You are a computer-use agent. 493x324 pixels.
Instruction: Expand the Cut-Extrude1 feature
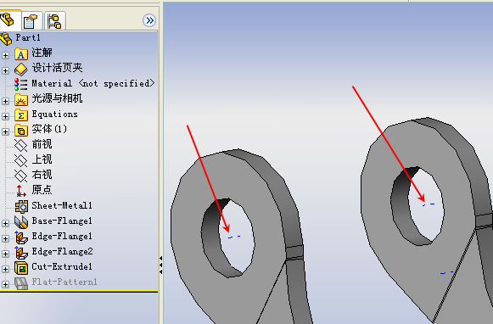coord(5,270)
